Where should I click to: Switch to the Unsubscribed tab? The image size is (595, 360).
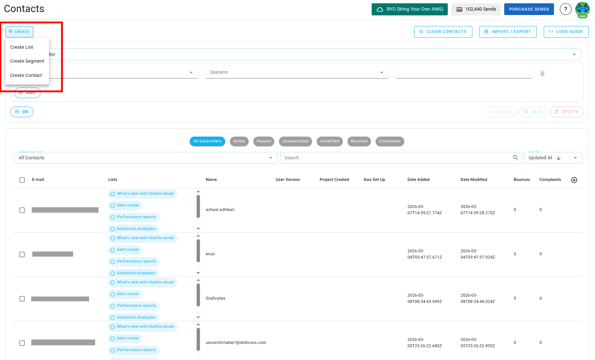coord(295,141)
